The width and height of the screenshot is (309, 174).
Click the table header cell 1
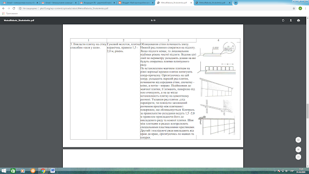(88, 40)
